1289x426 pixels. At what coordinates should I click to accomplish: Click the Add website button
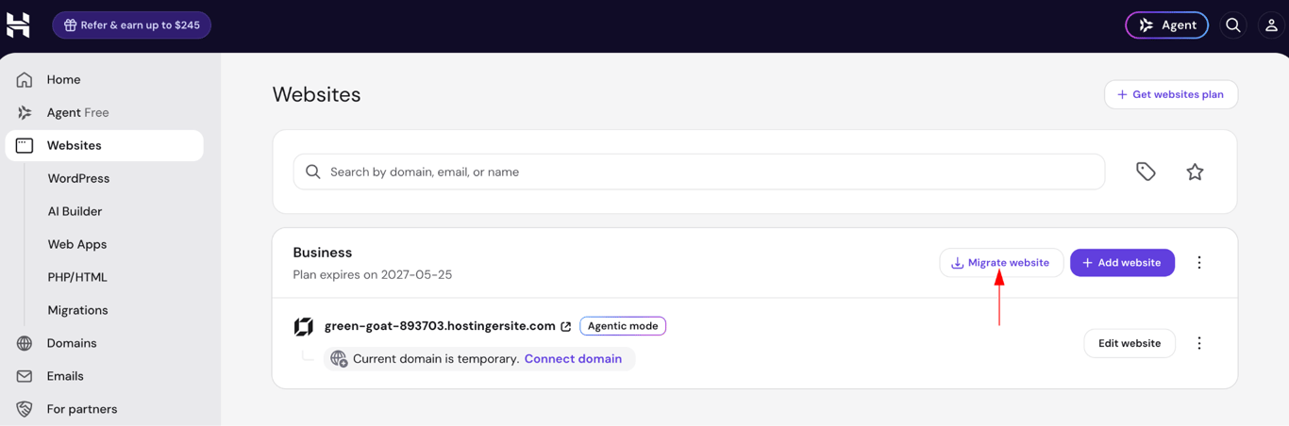[x=1122, y=263]
